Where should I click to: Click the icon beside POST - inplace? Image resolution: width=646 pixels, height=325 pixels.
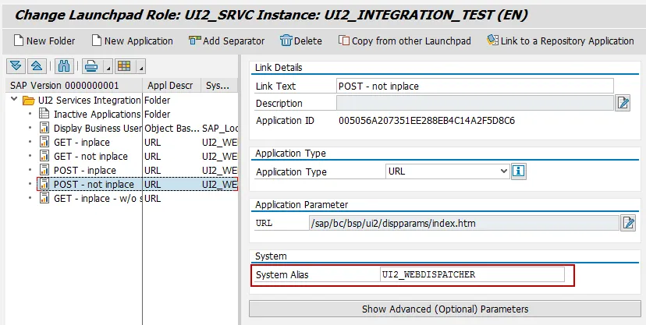coord(44,170)
